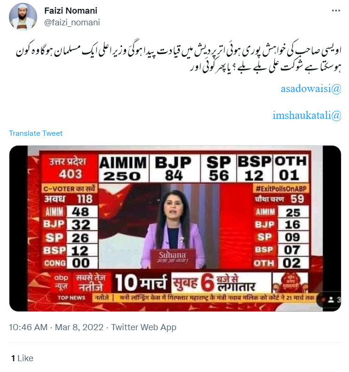
Task: Open the @imshaukatali mention
Action: point(307,116)
